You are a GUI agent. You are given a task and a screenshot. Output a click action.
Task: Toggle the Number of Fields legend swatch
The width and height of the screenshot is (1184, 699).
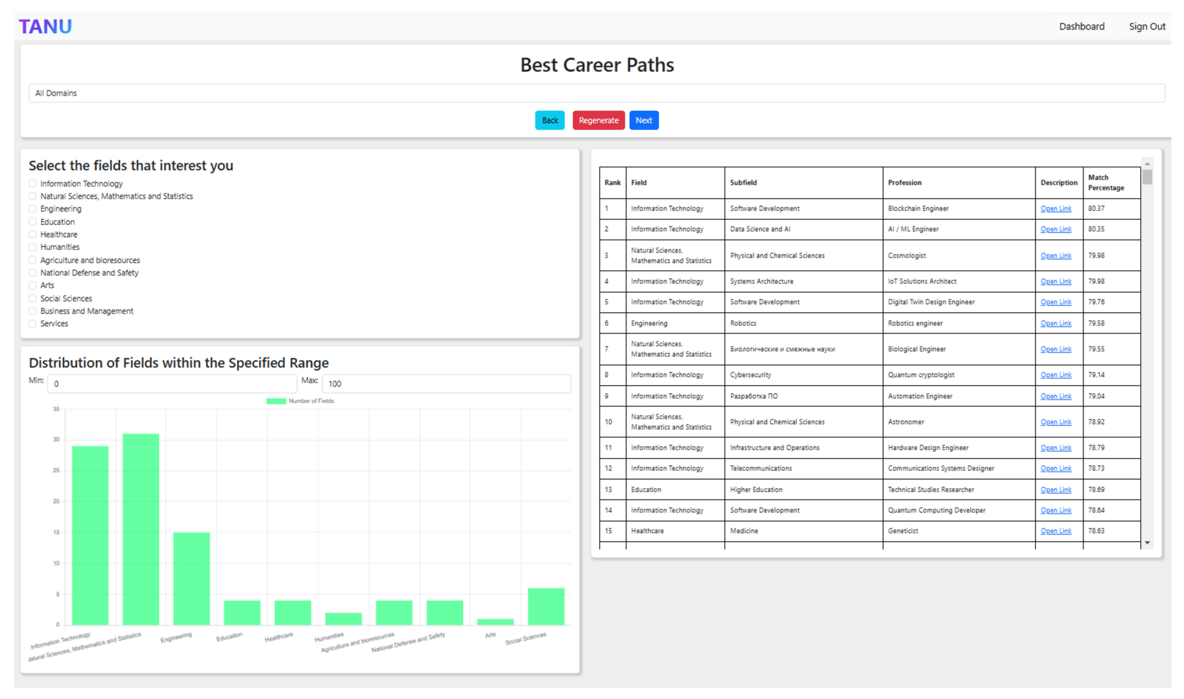tap(276, 401)
